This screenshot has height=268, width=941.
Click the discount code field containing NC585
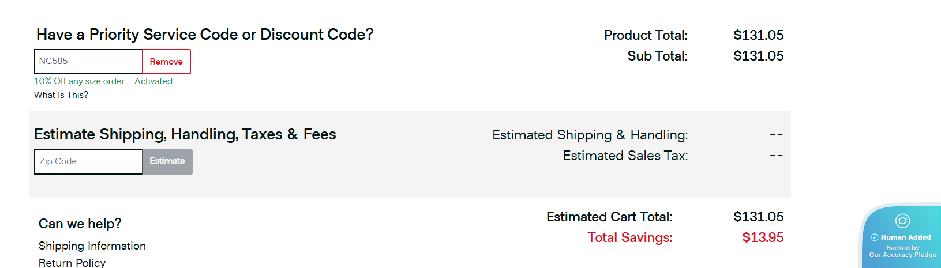click(88, 61)
